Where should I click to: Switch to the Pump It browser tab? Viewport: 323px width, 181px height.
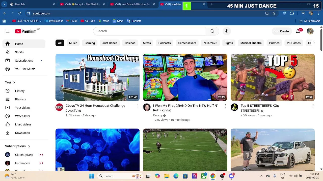82,4
